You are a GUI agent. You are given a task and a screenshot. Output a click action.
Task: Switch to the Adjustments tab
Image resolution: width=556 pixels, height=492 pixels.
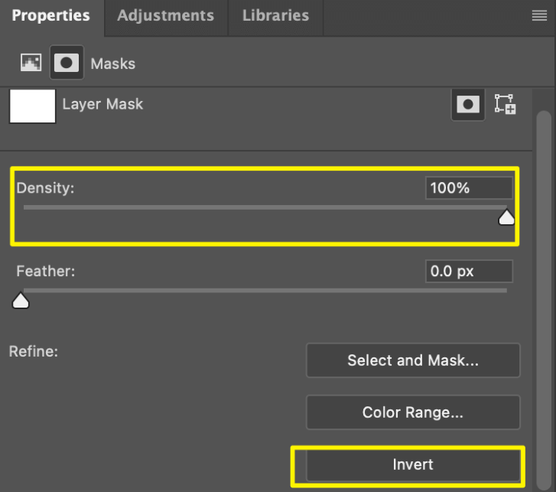tap(166, 15)
